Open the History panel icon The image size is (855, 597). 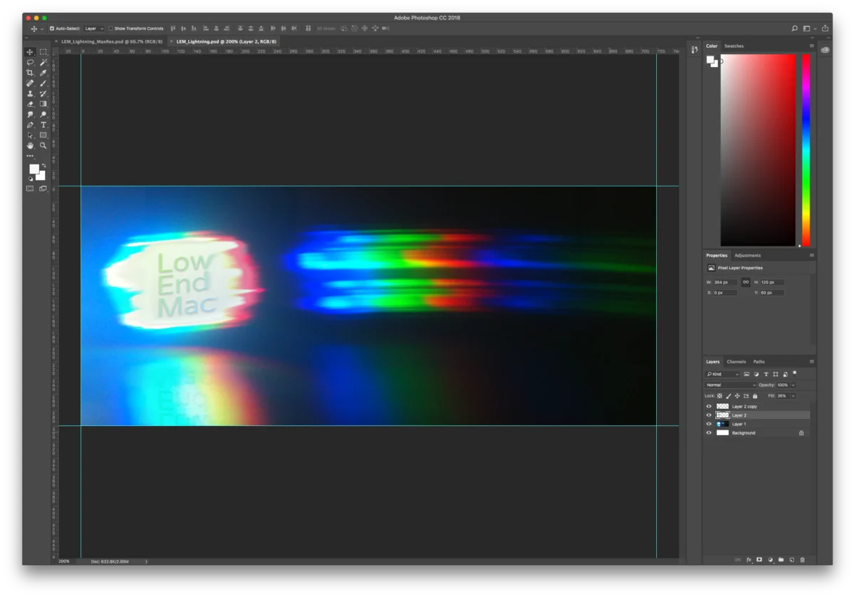pos(694,50)
